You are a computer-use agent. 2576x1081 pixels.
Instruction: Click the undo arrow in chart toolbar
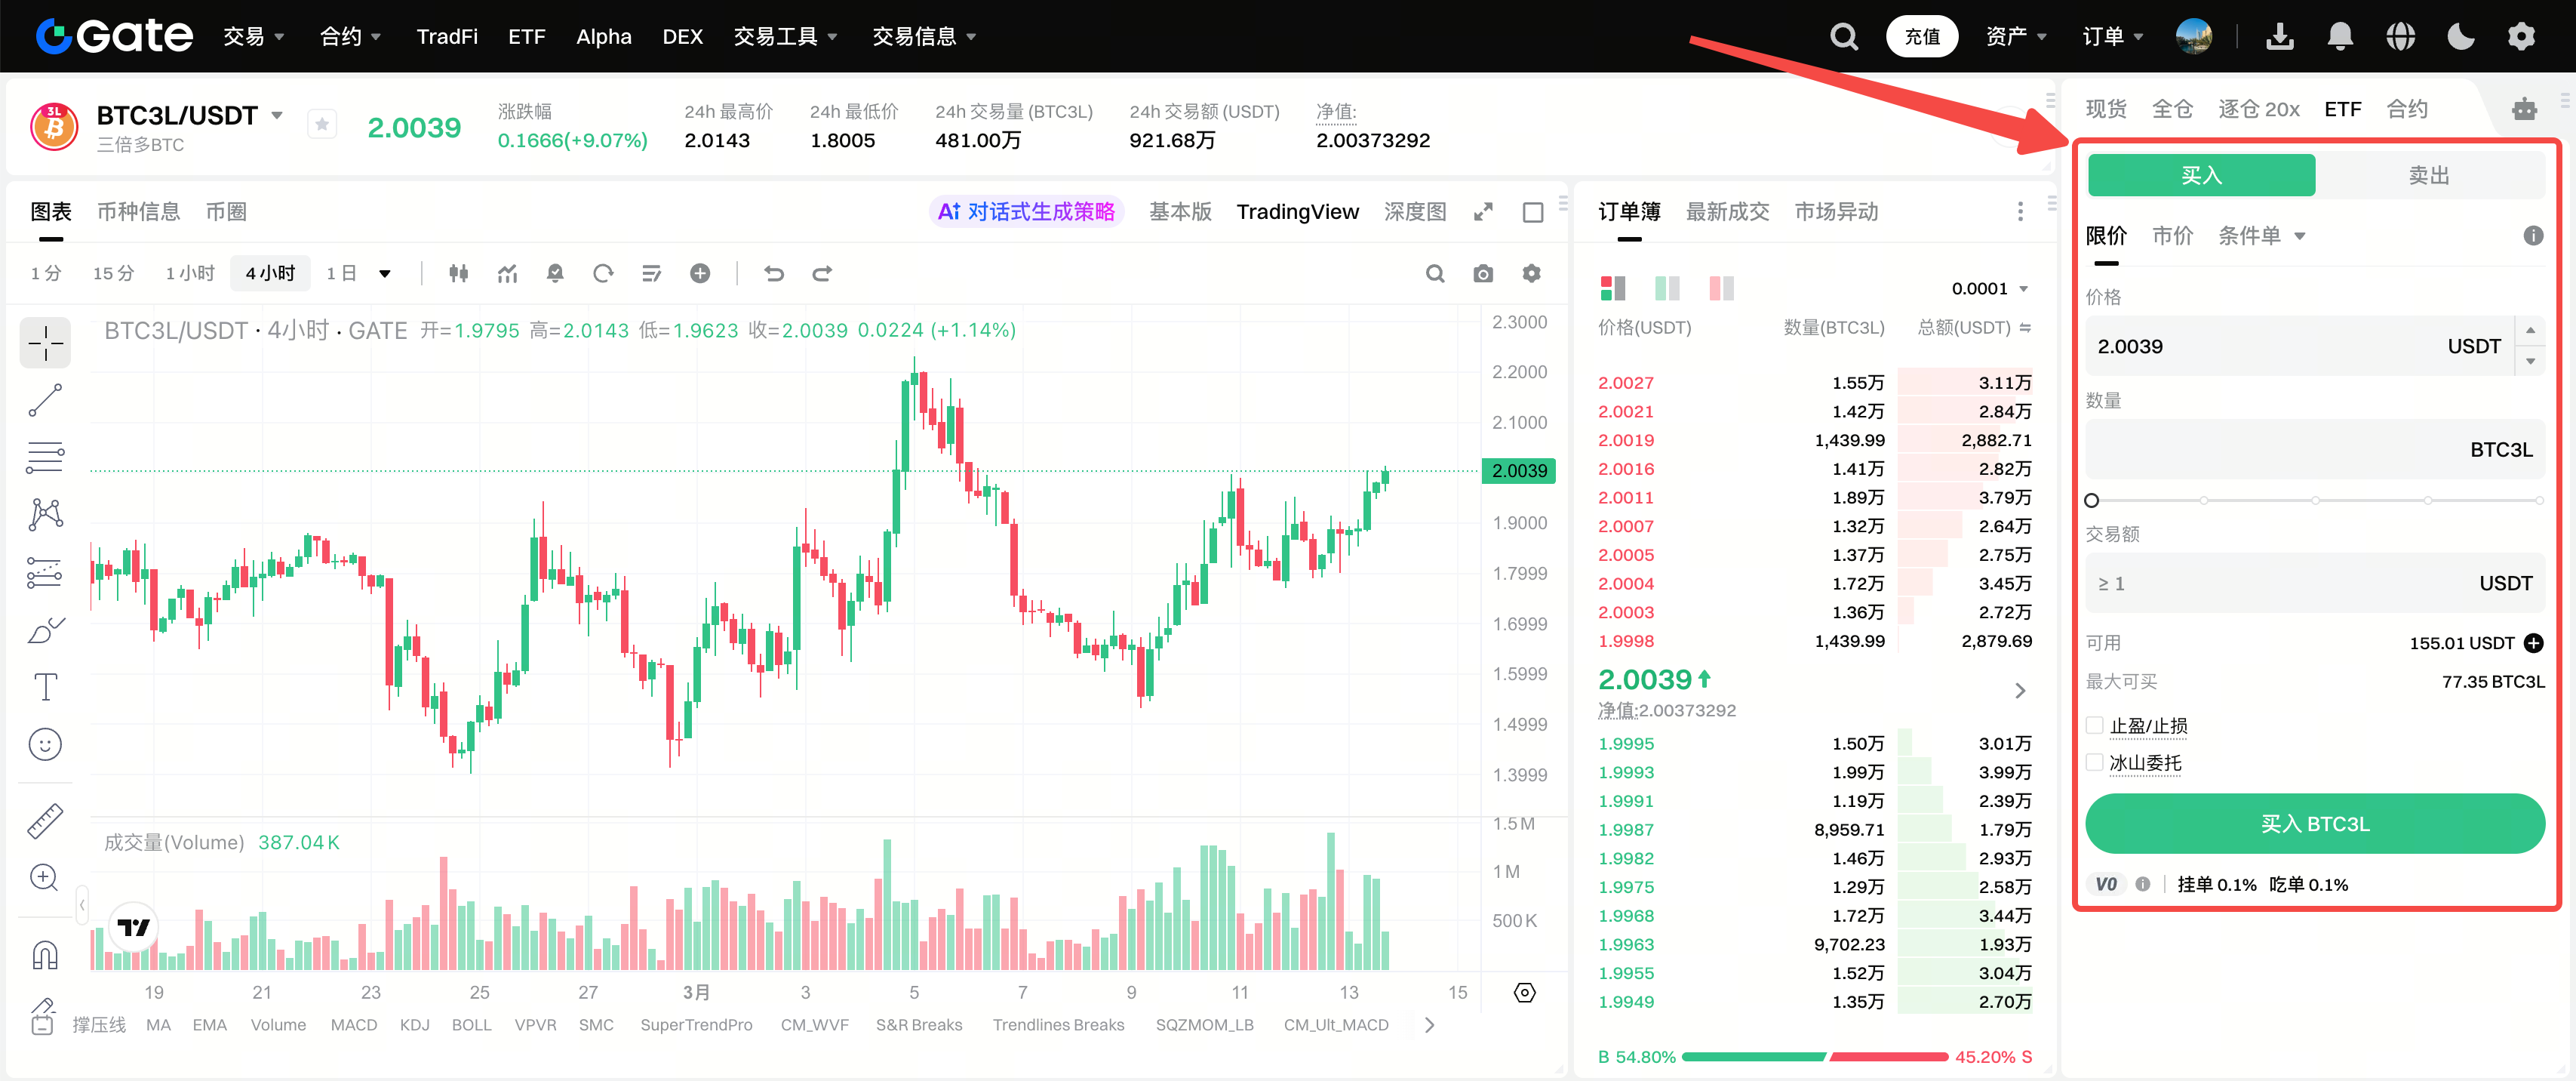pyautogui.click(x=774, y=274)
